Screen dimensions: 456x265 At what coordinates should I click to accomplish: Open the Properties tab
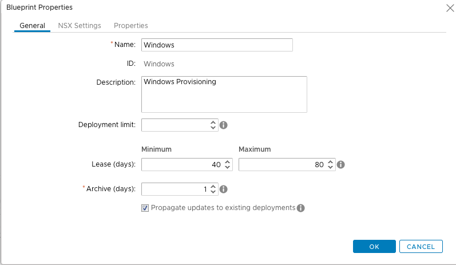click(131, 26)
